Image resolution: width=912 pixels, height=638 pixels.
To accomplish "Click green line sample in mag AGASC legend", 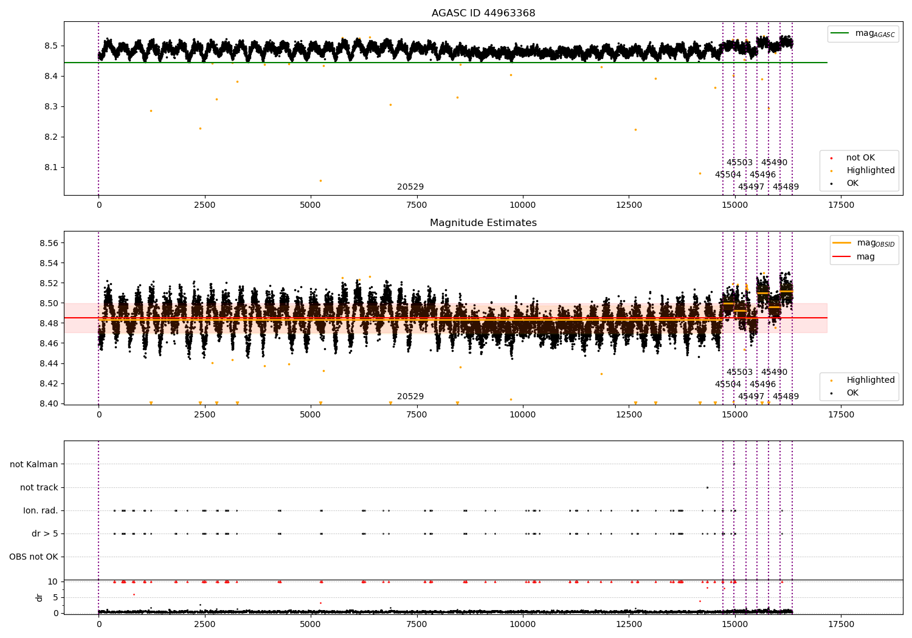I will [840, 33].
